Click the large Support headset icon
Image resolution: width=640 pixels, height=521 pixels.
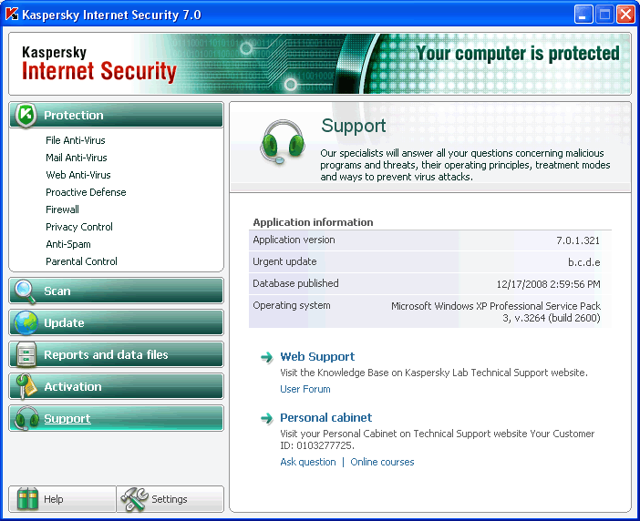[283, 142]
